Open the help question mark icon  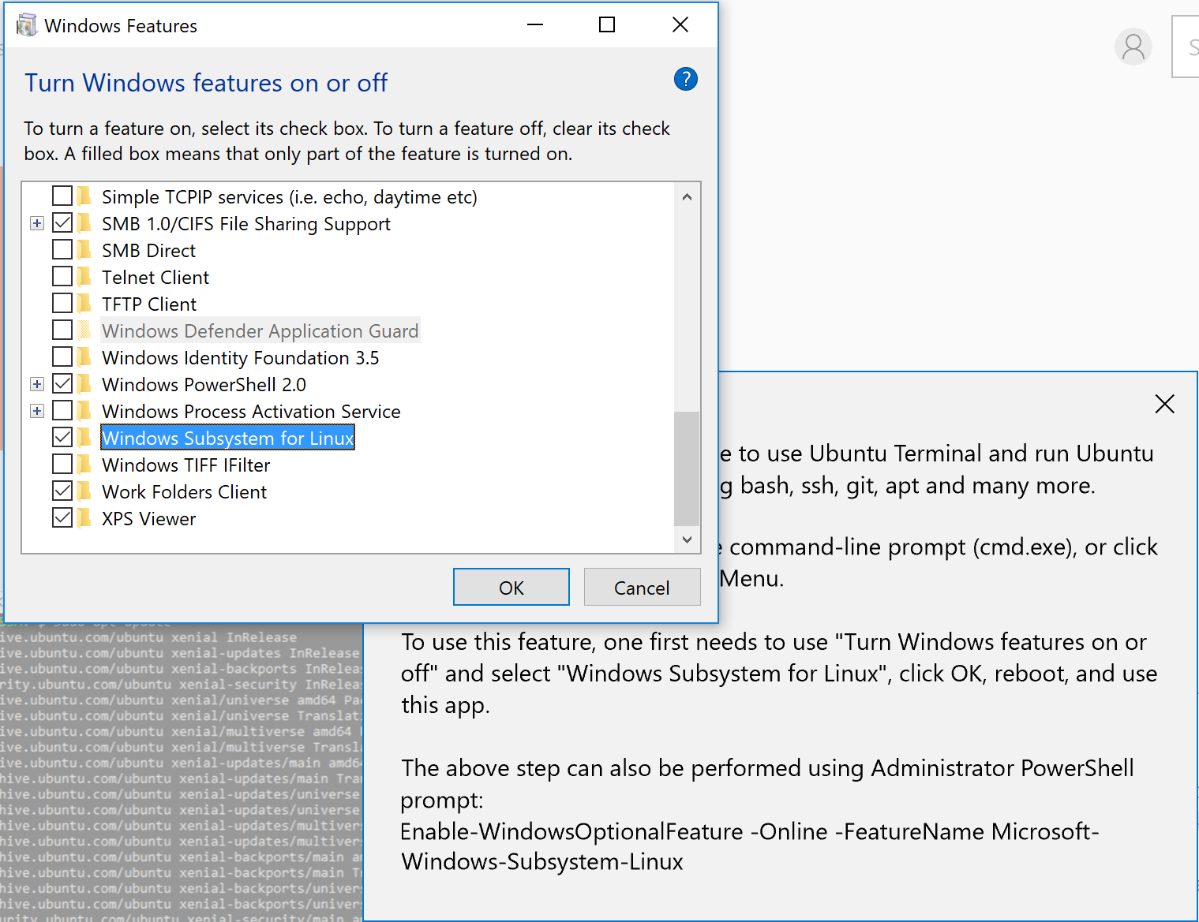tap(685, 79)
